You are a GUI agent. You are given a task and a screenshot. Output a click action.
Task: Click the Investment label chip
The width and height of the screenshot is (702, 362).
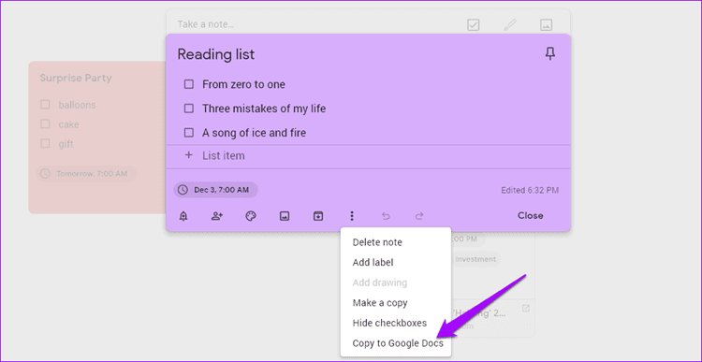475,259
